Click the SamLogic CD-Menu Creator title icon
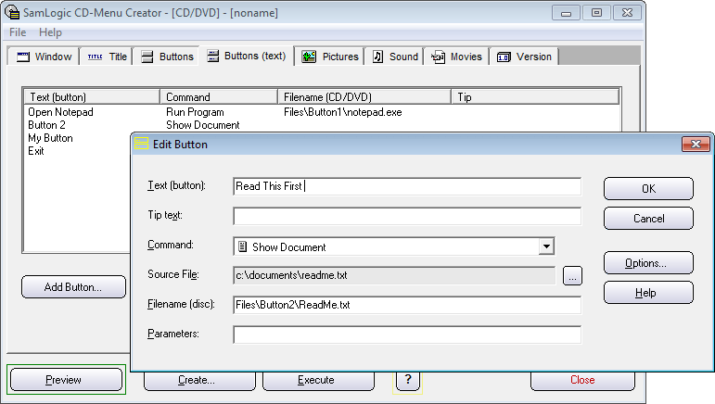This screenshot has width=715, height=404. [x=12, y=12]
